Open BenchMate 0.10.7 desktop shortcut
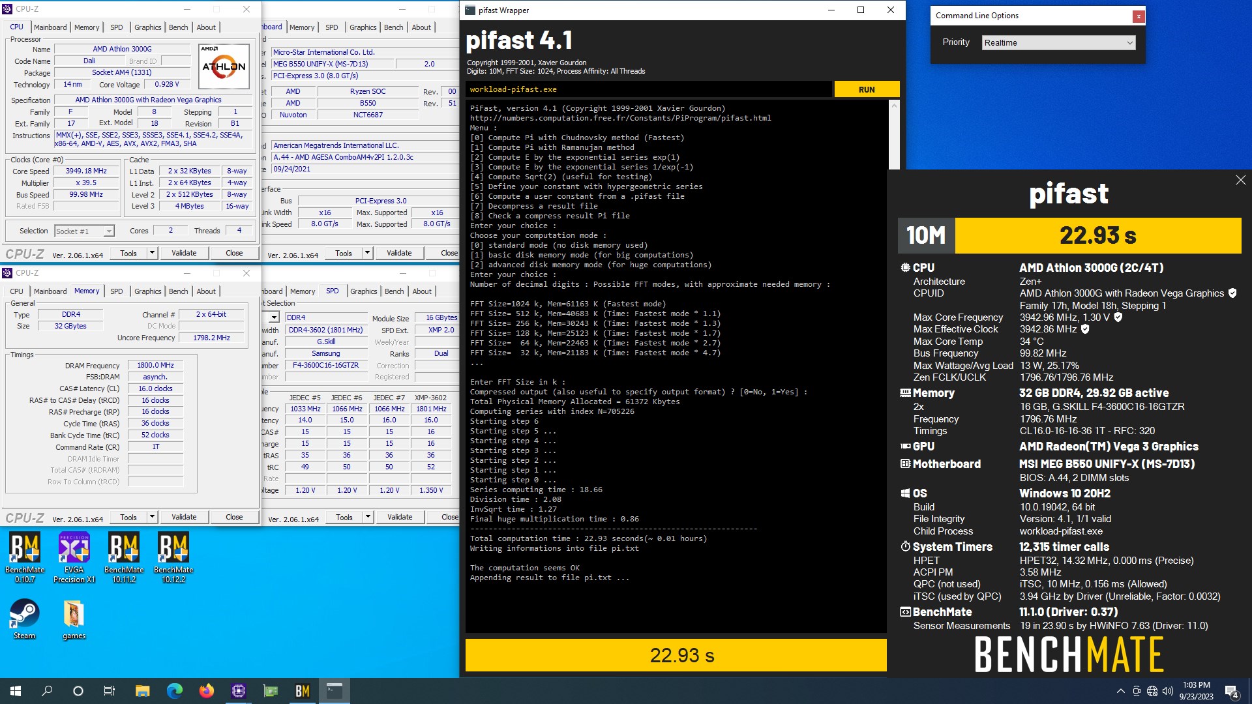 pyautogui.click(x=25, y=556)
